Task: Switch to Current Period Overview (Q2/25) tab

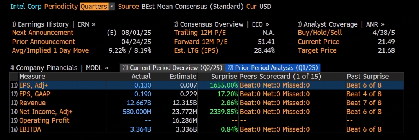Action: (x=172, y=68)
